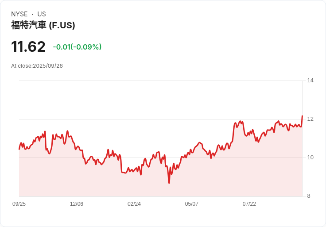Click the 14 price axis label
The image size is (326, 227).
(310, 81)
